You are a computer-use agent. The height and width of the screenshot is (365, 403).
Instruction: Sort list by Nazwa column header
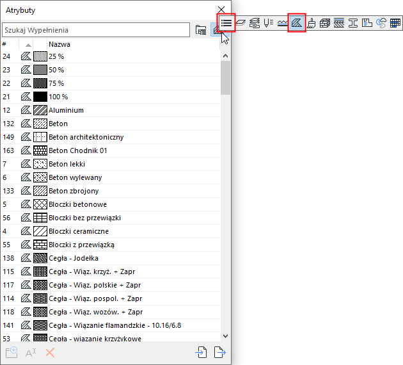[x=134, y=44]
